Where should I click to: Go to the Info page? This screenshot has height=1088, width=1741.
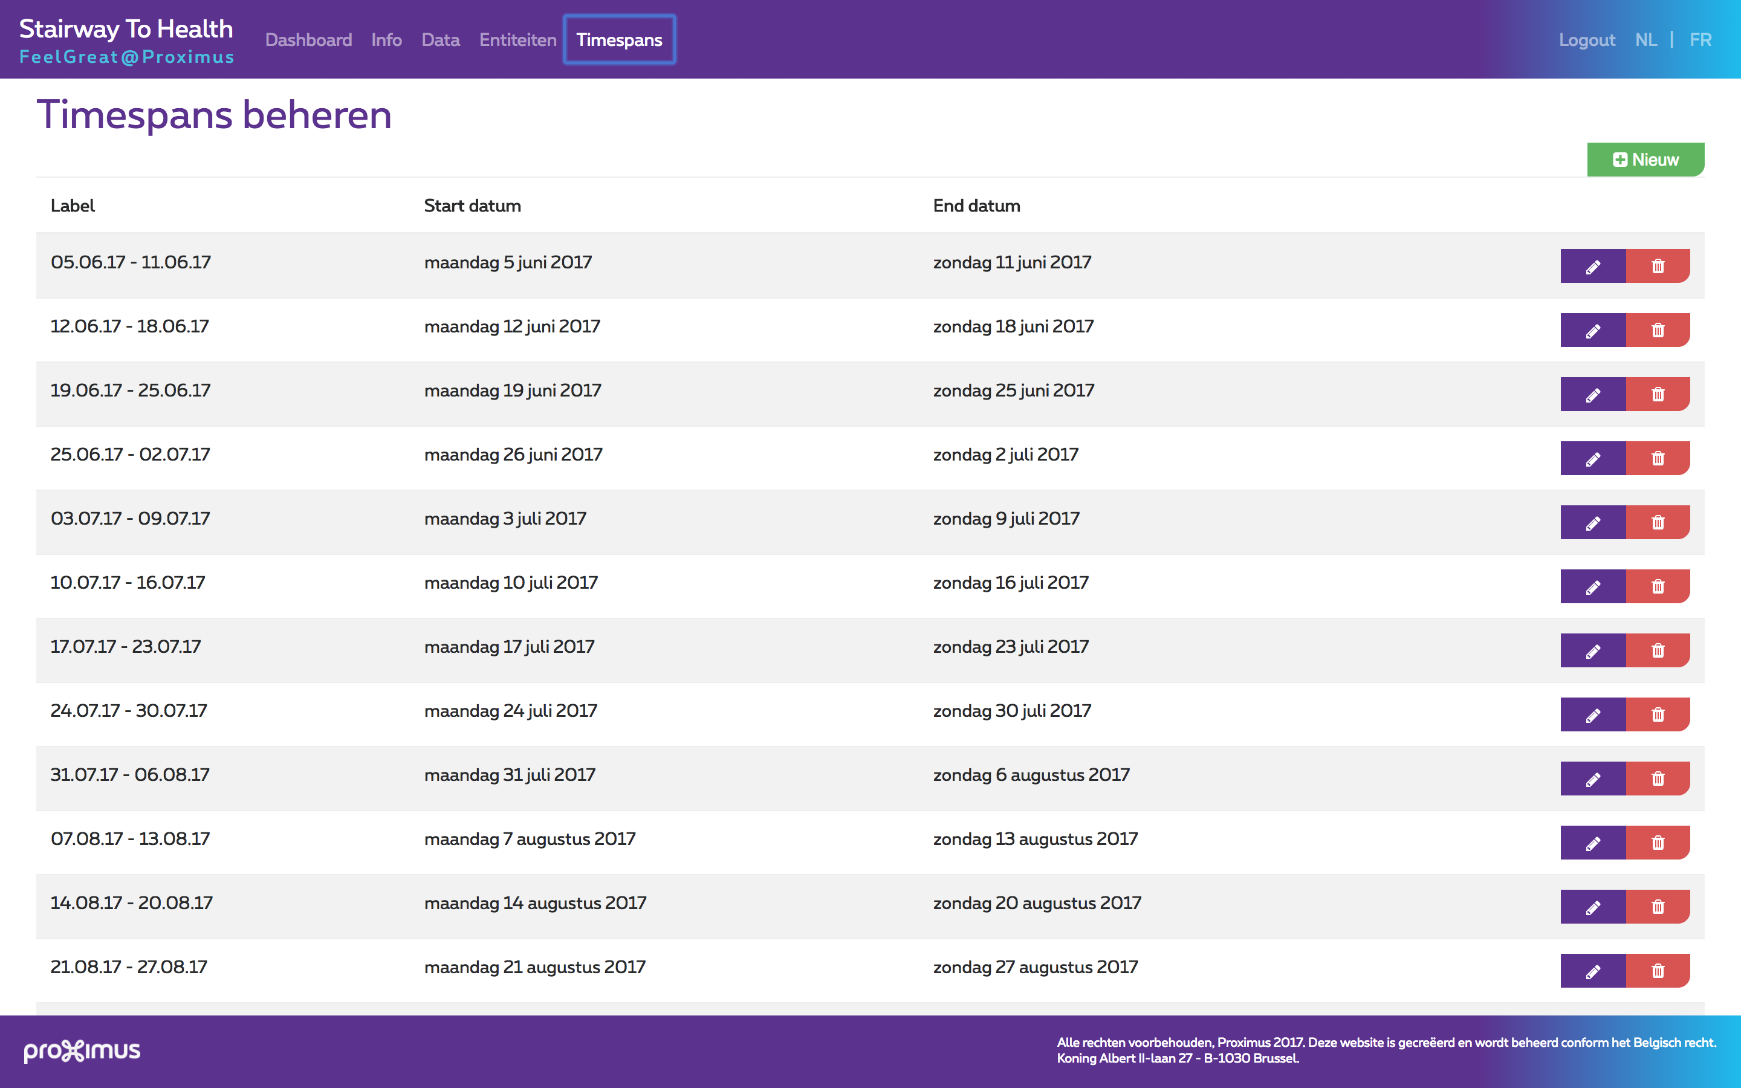pyautogui.click(x=386, y=39)
